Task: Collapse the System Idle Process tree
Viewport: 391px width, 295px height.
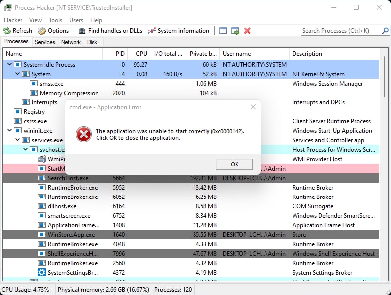Action: click(10, 64)
